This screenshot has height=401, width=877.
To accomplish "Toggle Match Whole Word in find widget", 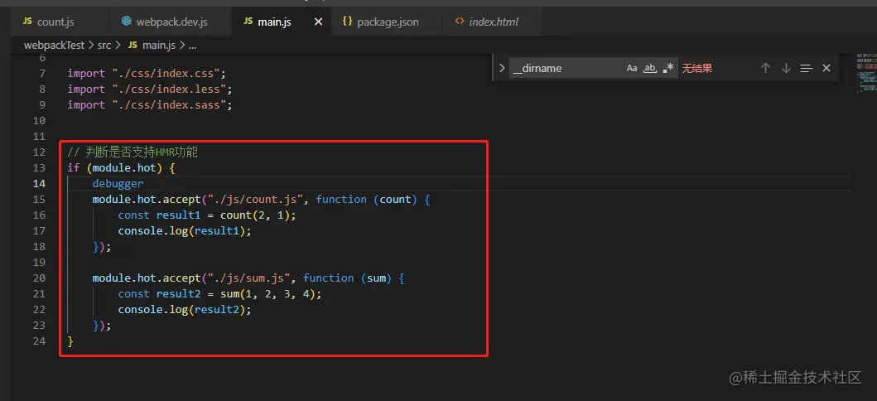I will [x=649, y=68].
